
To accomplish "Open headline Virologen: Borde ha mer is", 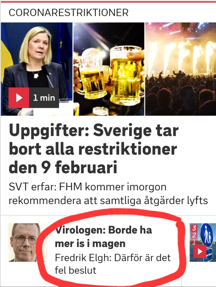I will 104,237.
